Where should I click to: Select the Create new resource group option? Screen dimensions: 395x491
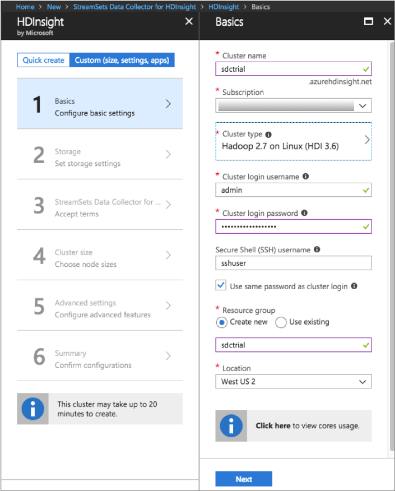tap(221, 322)
